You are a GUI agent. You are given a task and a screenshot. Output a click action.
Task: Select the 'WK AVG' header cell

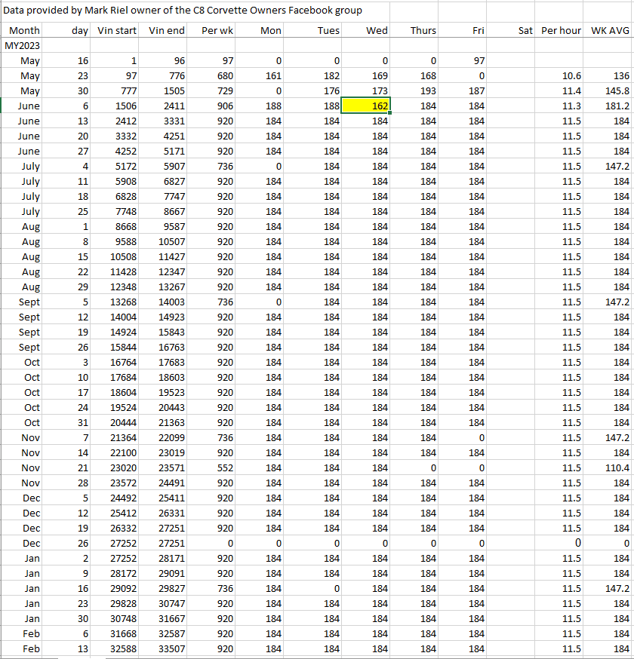pyautogui.click(x=610, y=31)
